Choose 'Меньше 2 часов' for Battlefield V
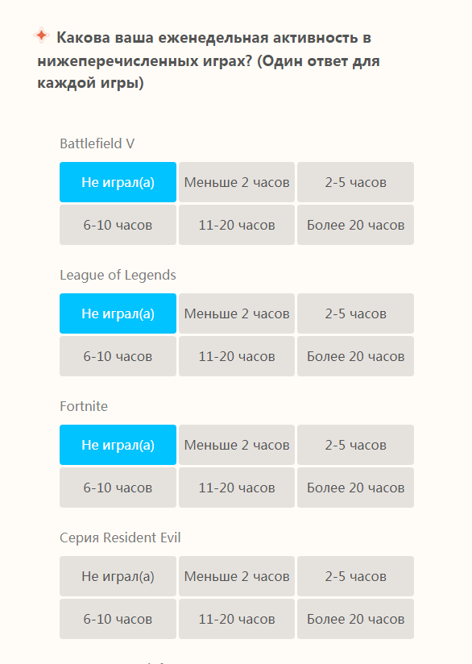Screen dimensions: 472x664 (237, 182)
